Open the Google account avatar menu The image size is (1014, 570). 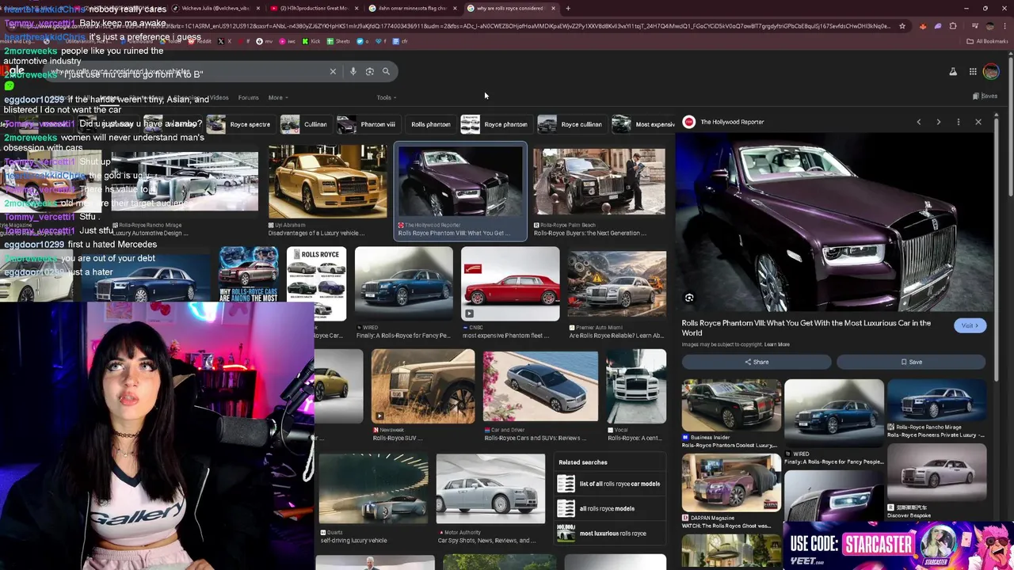click(991, 72)
